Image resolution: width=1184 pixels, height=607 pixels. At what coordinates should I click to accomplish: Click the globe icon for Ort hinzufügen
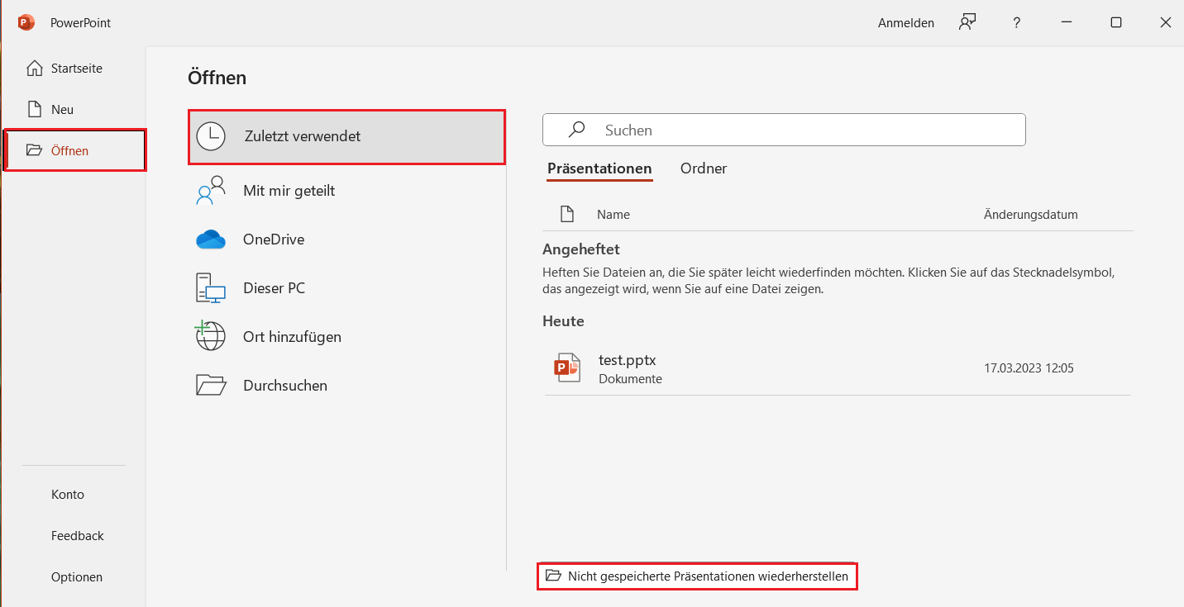tap(210, 336)
